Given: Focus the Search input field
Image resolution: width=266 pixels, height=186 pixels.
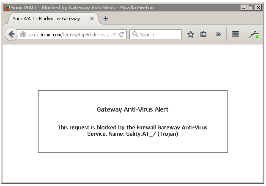Looking at the screenshot, I should pyautogui.click(x=156, y=34).
